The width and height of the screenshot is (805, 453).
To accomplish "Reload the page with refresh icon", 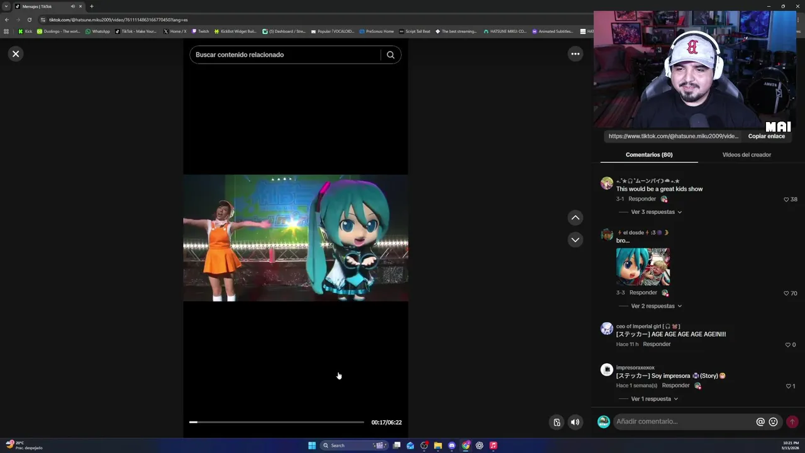I will tap(29, 20).
